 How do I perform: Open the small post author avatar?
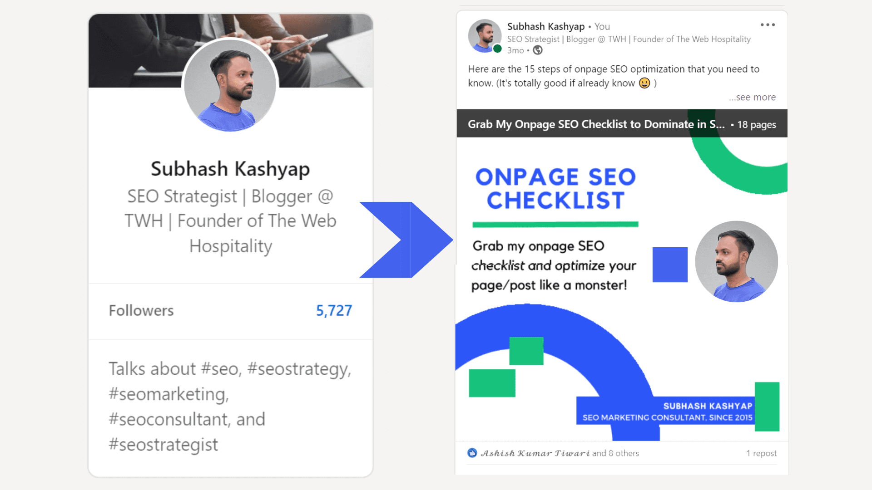click(485, 36)
